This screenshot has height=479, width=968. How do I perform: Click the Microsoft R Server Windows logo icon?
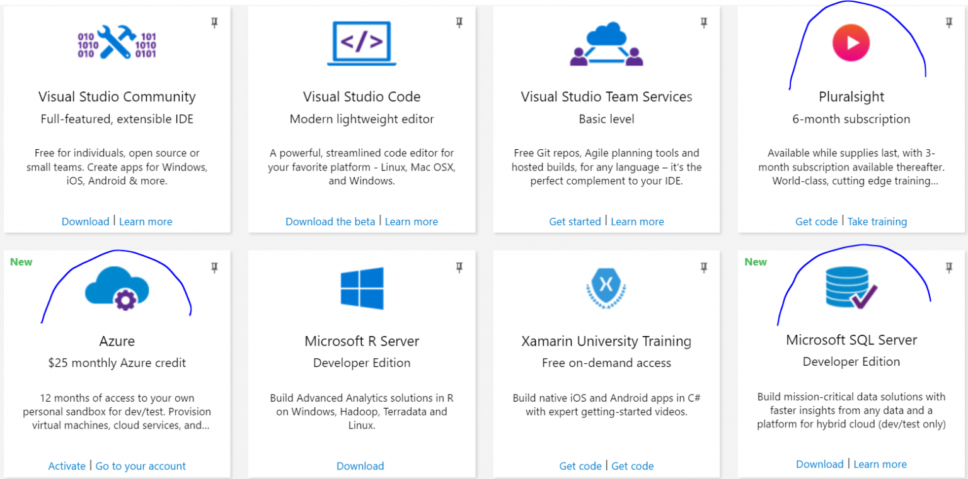coord(361,288)
